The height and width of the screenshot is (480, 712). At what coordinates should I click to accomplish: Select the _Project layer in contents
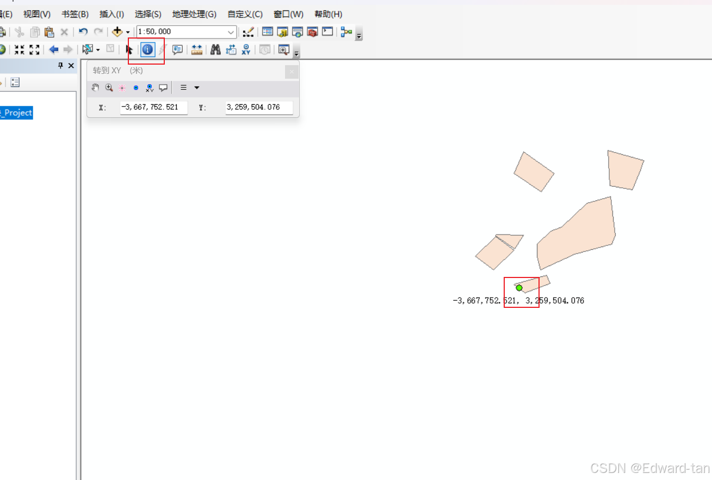[16, 113]
